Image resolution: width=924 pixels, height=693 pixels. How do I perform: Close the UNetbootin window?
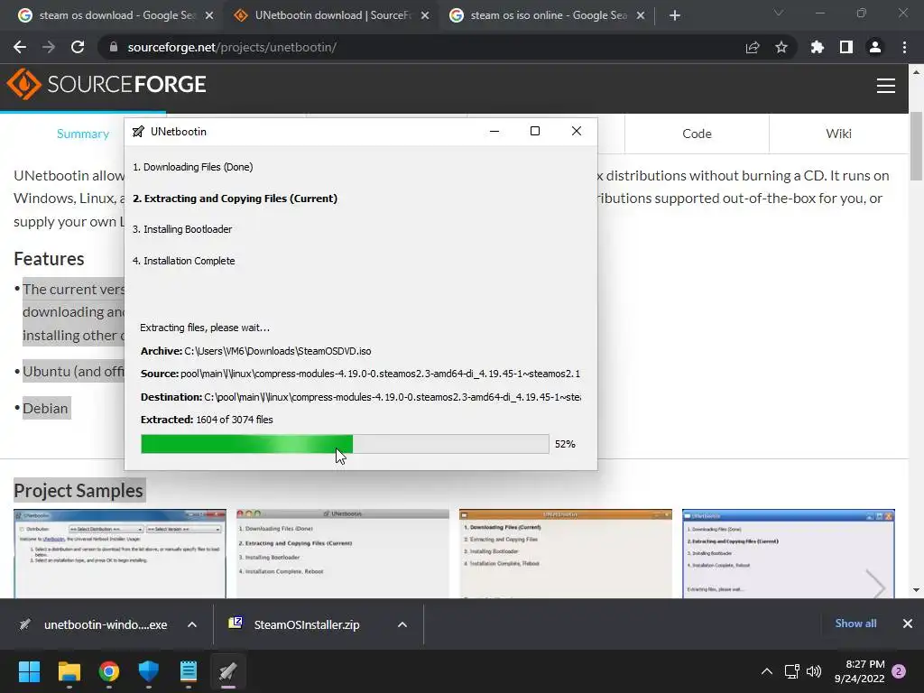point(577,131)
